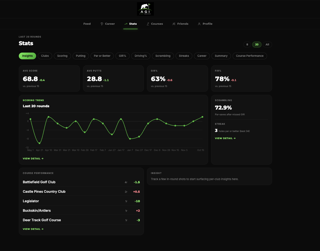Image resolution: width=320 pixels, height=251 pixels.
Task: Click the Castle Pines Country Club row
Action: pos(81,191)
